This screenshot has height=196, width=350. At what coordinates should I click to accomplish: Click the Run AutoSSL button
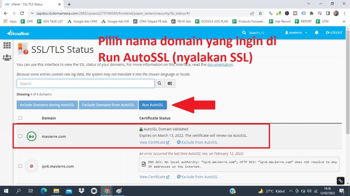pos(152,105)
